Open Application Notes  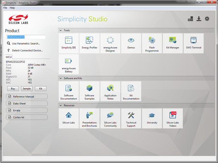(110, 91)
